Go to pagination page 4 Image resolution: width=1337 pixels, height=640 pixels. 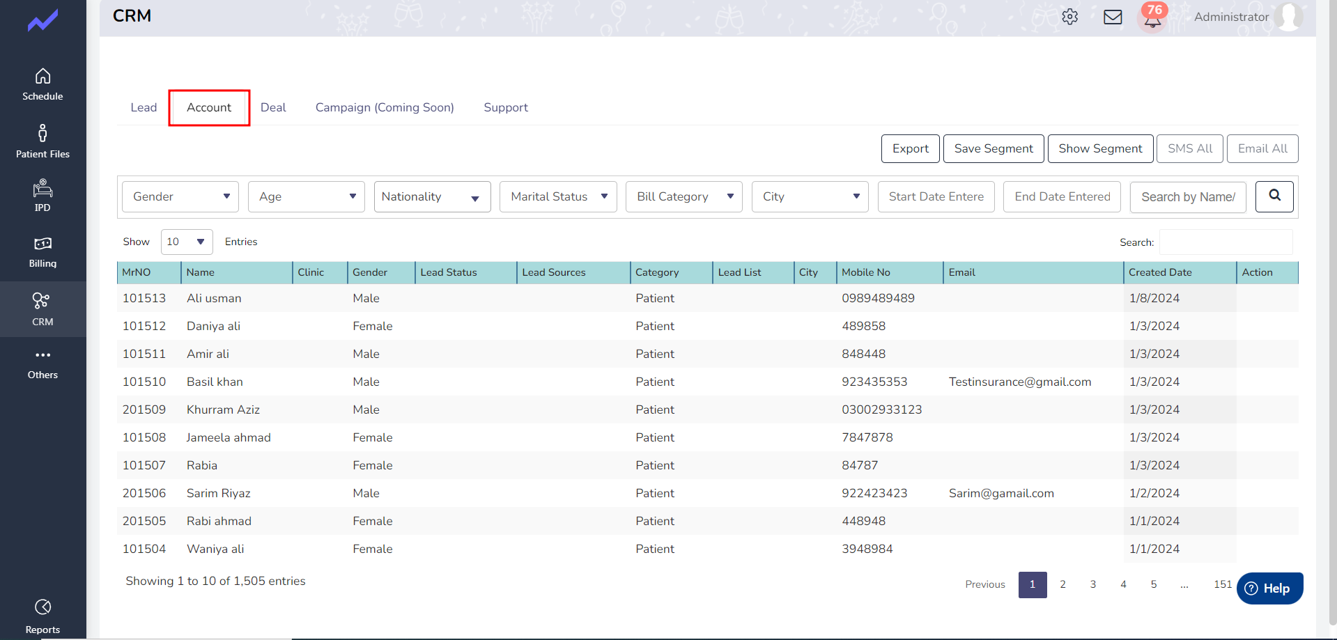click(1123, 584)
